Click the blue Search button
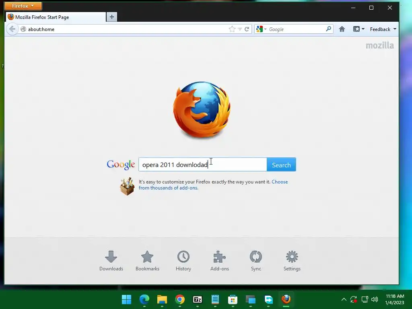Image resolution: width=412 pixels, height=309 pixels. pos(281,165)
